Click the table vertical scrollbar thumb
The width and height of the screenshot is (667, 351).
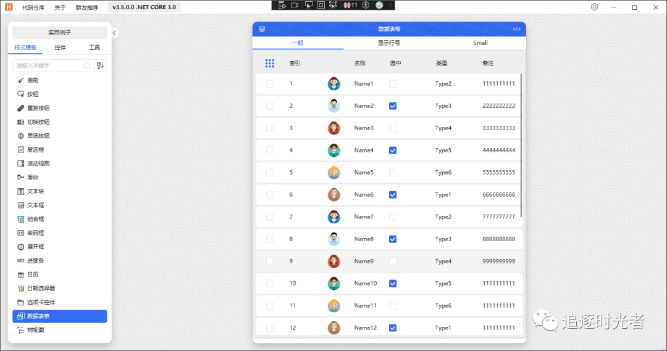pyautogui.click(x=521, y=146)
